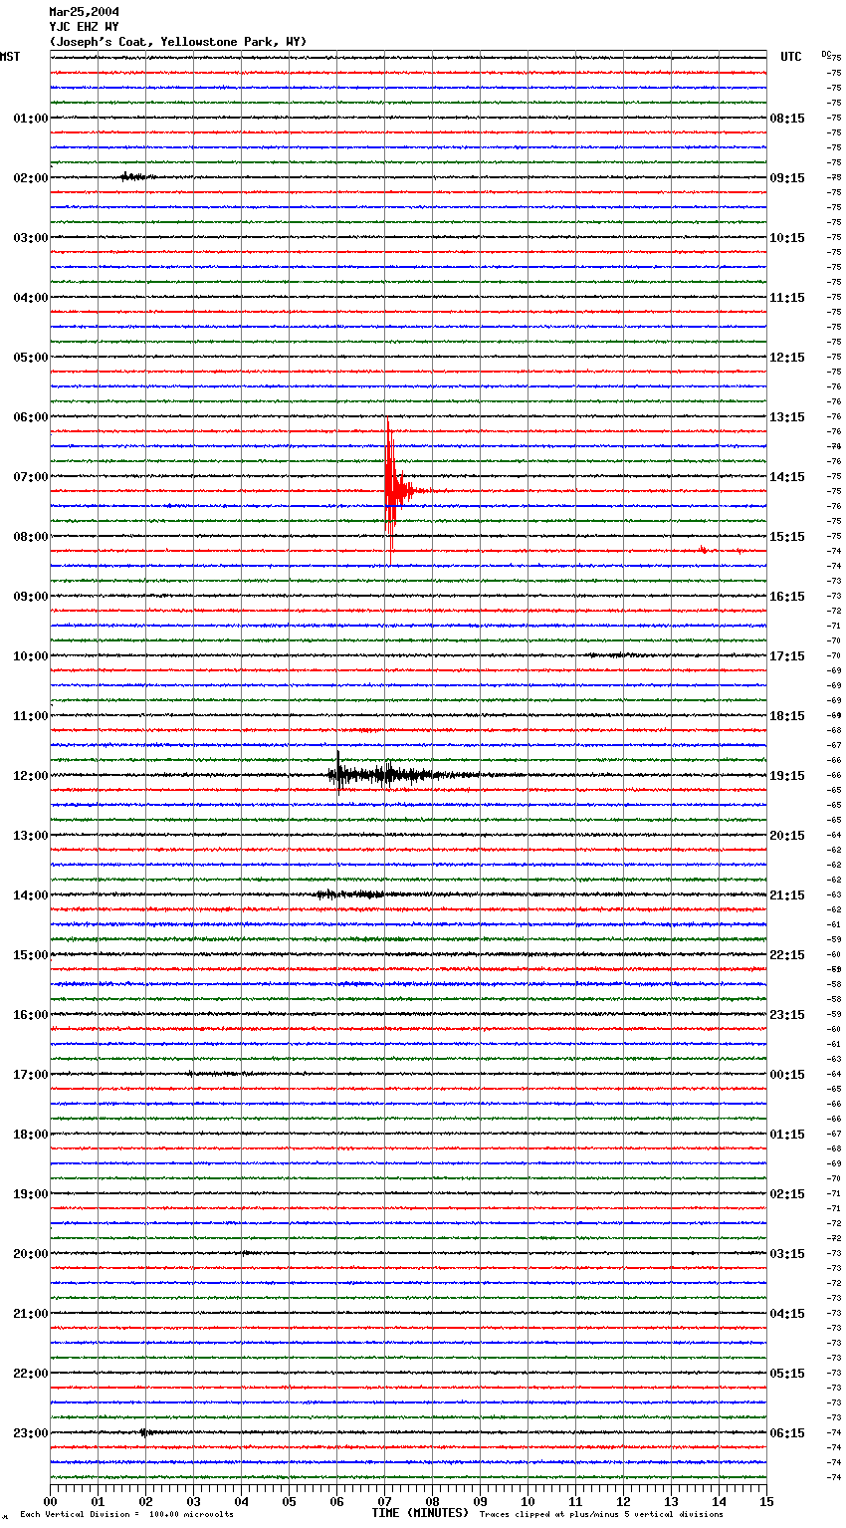Click the Joseph's Coat, Yellowstone Park title
The height and width of the screenshot is (1528, 846).
coord(178,42)
